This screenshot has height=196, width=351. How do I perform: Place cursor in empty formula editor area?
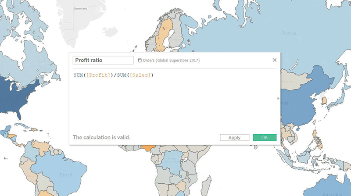coord(175,105)
